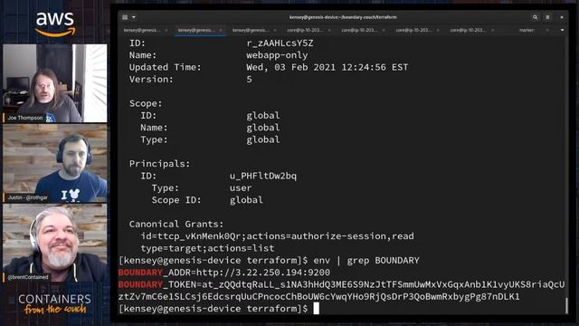The height and width of the screenshot is (326, 579).
Task: Expand the new-tab profile dropdown arrow
Action: 134,17
